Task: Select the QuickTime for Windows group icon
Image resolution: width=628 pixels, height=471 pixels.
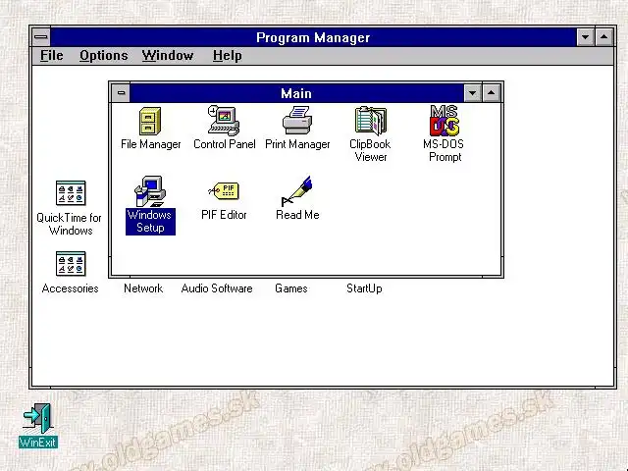Action: (x=71, y=193)
